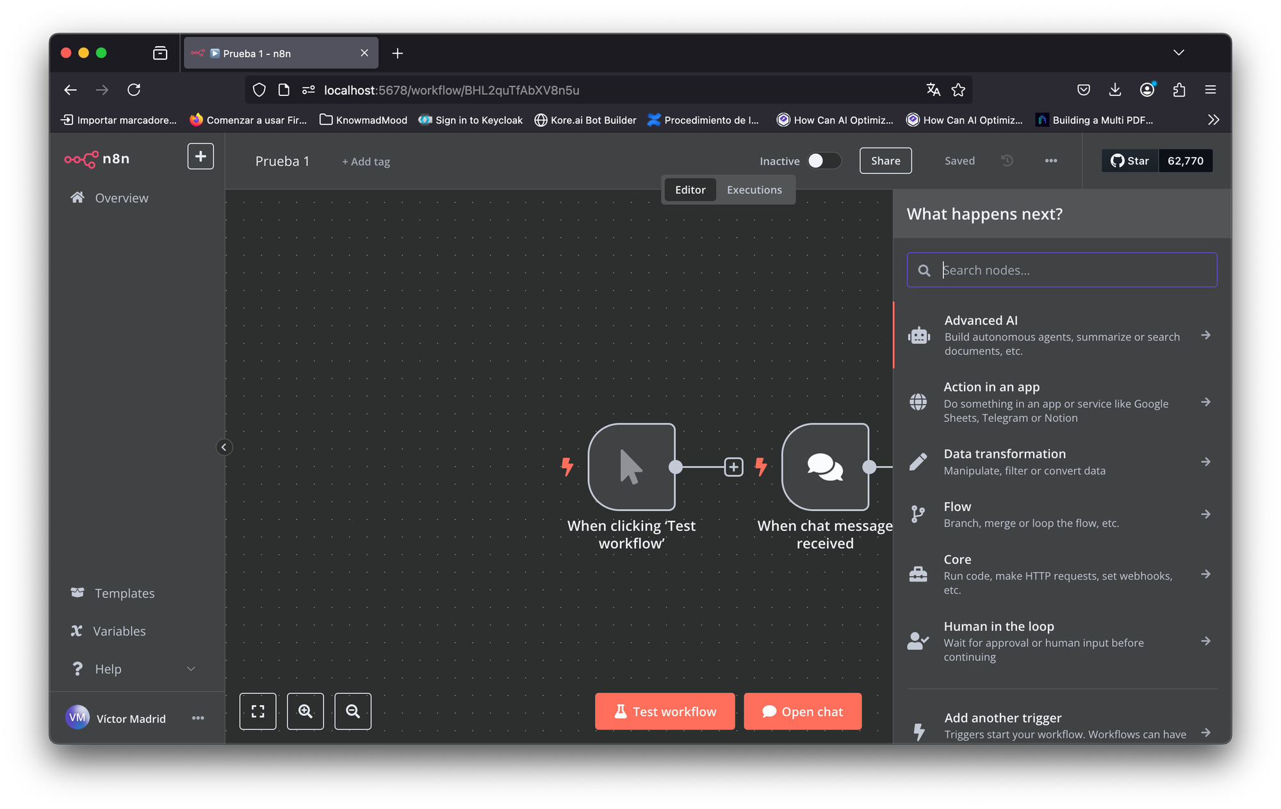Click the plus connector between workflow nodes
1281x809 pixels.
tap(733, 467)
